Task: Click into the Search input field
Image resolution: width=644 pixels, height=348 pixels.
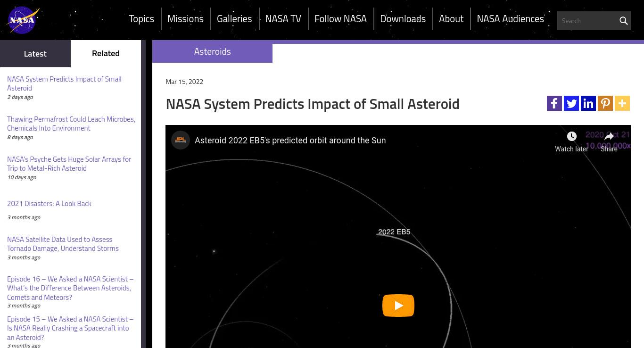Action: click(x=587, y=21)
